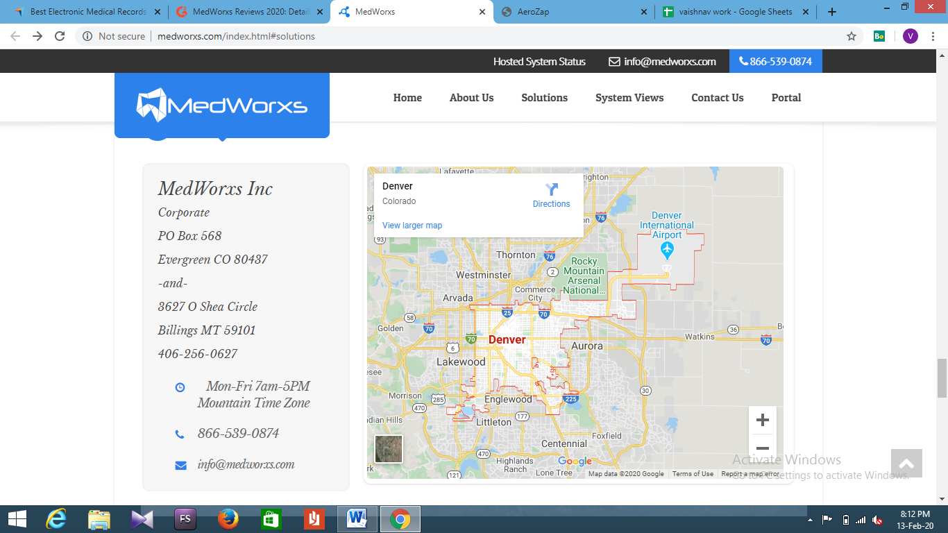948x533 pixels.
Task: Click clock icon beside business hours
Action: pos(180,387)
